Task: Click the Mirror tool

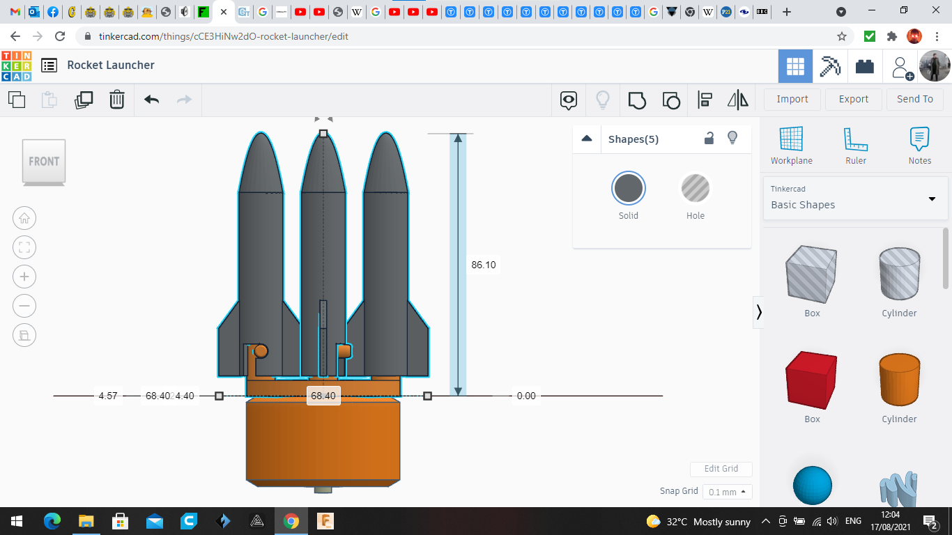Action: click(738, 100)
